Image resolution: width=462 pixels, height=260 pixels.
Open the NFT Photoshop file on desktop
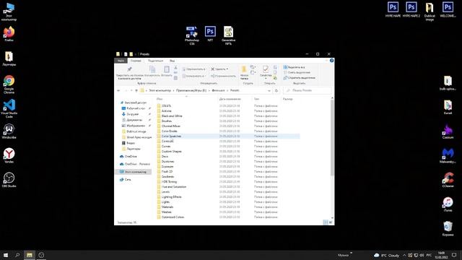tap(210, 34)
